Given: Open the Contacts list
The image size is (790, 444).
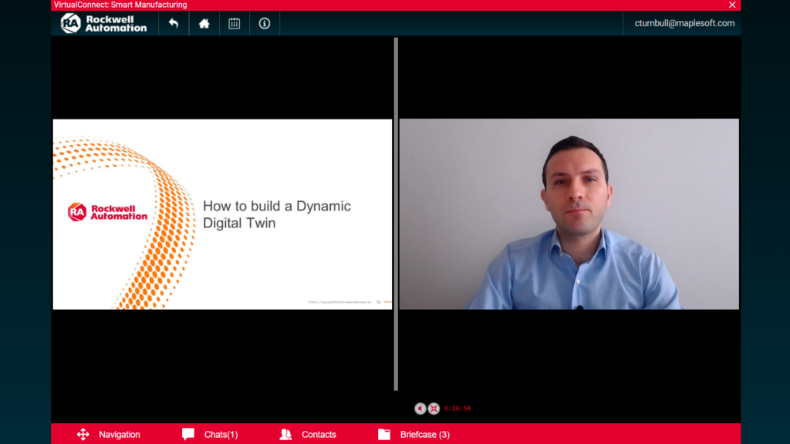Looking at the screenshot, I should click(x=308, y=435).
